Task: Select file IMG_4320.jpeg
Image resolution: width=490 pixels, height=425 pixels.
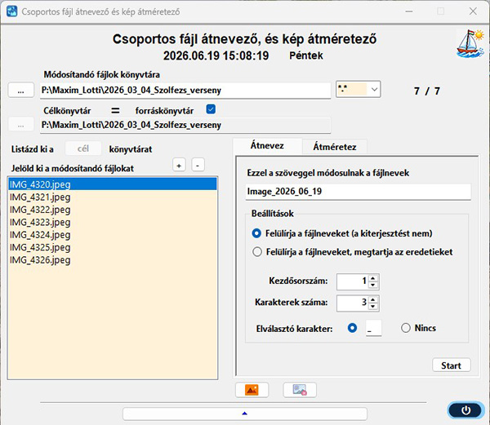Action: tap(113, 184)
